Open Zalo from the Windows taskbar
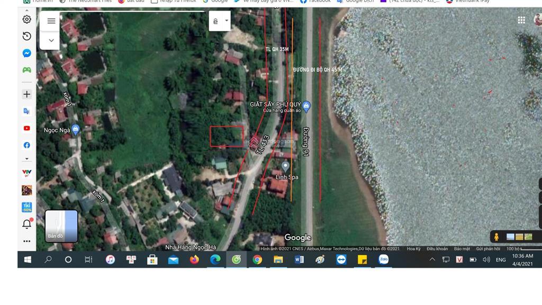This screenshot has width=542, height=305. coord(383,259)
